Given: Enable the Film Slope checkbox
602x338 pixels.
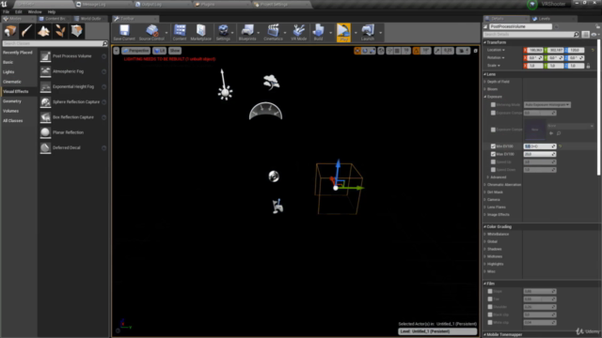Looking at the screenshot, I should (x=490, y=291).
